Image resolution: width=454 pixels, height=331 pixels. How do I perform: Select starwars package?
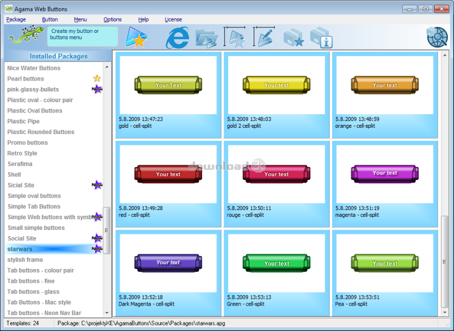[54, 249]
